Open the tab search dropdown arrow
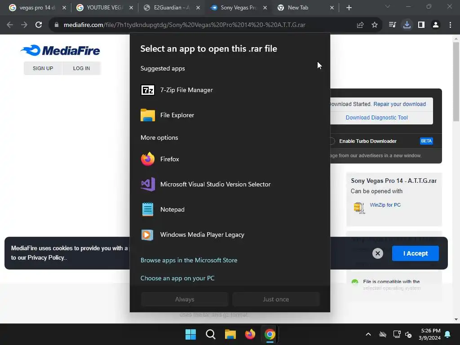The width and height of the screenshot is (460, 345). click(388, 6)
